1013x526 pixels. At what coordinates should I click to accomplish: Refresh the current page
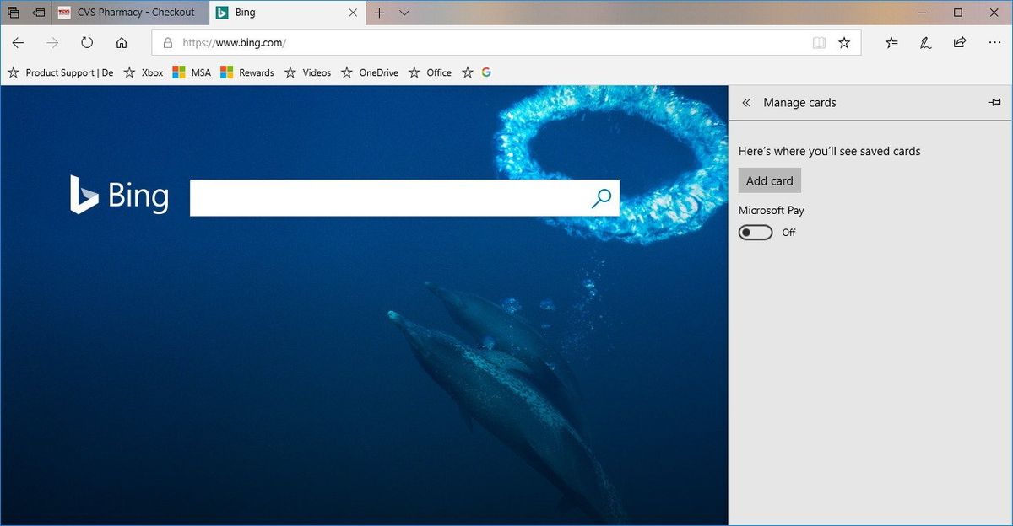tap(87, 42)
